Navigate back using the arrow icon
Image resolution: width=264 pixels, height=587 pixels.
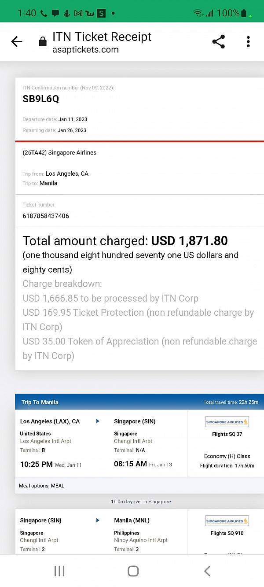pyautogui.click(x=17, y=41)
